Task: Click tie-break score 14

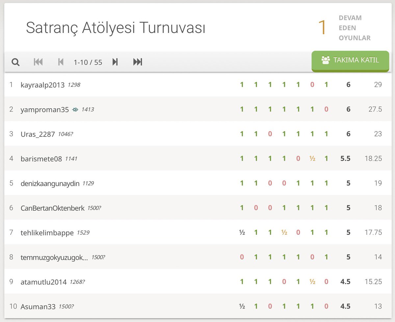Action: click(x=378, y=257)
